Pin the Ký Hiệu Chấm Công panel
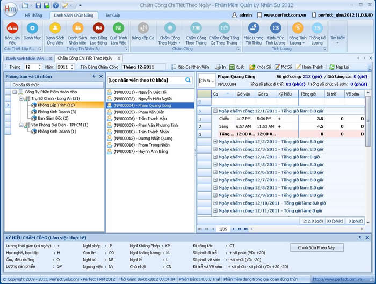This screenshot has height=284, width=376. [x=360, y=237]
